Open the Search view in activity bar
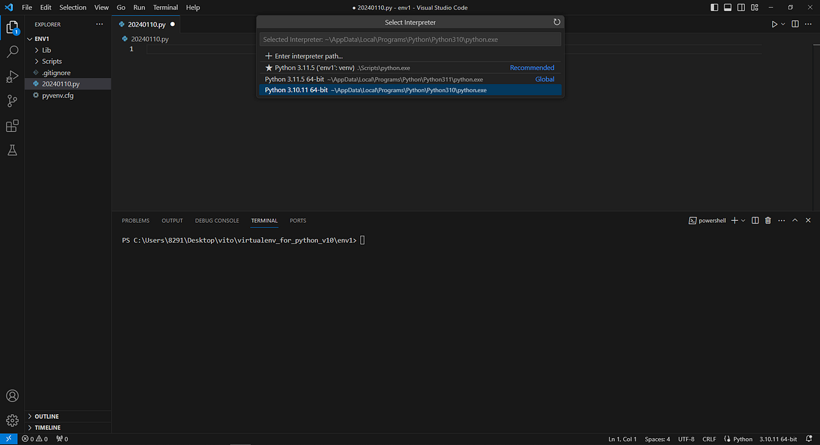 (x=12, y=51)
